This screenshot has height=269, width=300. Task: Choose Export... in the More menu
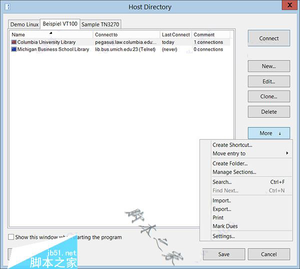click(x=221, y=209)
